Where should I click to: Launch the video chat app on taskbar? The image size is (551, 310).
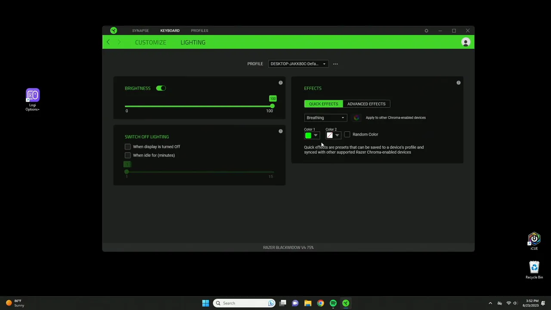pyautogui.click(x=295, y=303)
